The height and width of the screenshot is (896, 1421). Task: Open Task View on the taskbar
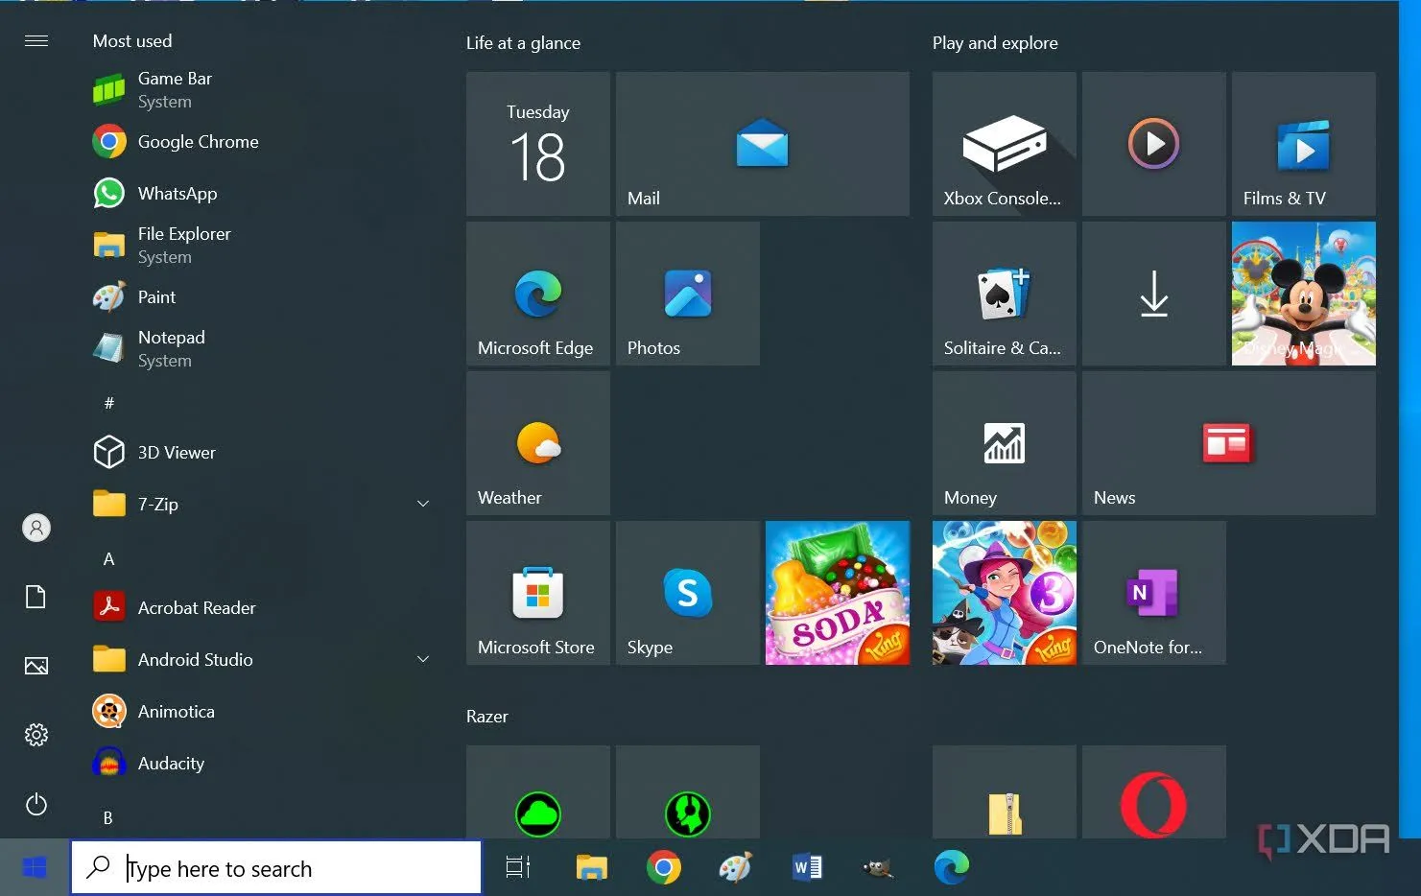518,868
